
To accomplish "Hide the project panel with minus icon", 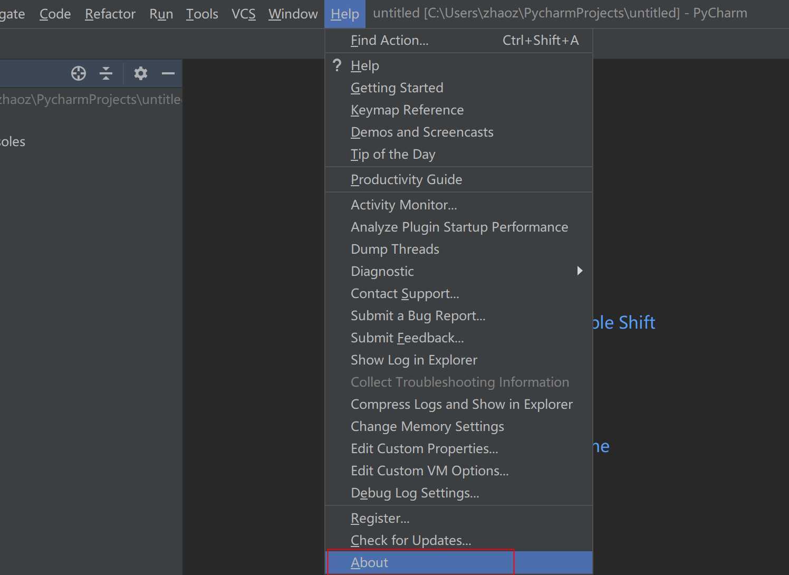I will point(168,73).
